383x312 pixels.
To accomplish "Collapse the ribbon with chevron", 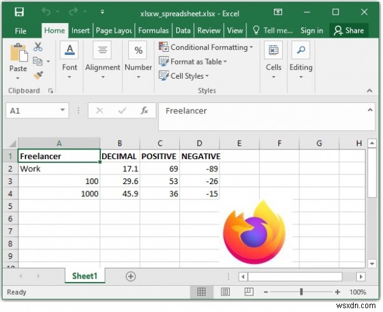I will 370,91.
